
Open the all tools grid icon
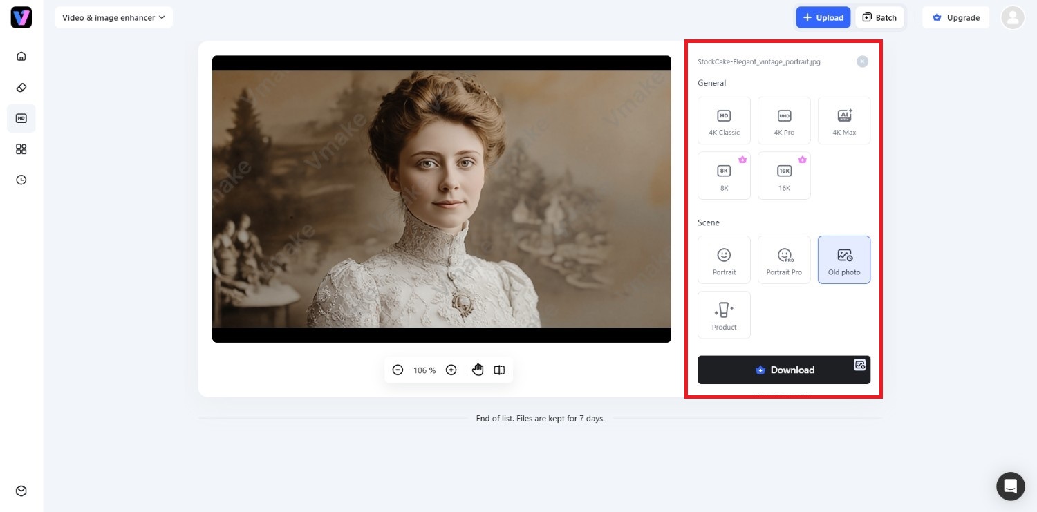[21, 149]
